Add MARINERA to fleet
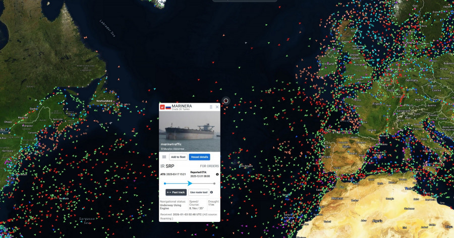 coord(178,157)
